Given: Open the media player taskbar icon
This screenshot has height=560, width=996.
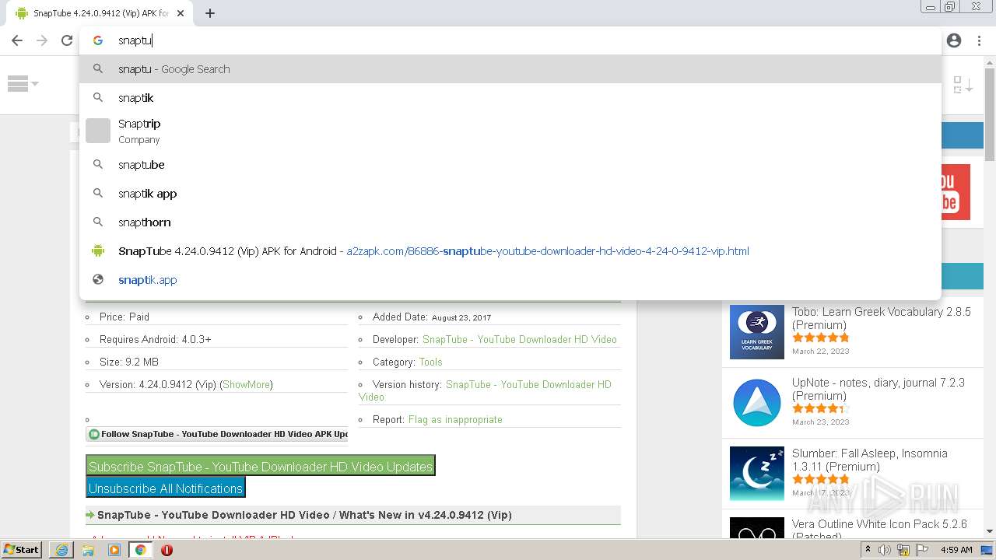Looking at the screenshot, I should coord(114,550).
